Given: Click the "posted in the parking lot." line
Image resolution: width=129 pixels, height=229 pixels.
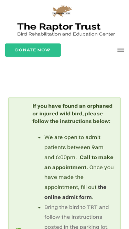Looking at the screenshot, I should pos(76,227).
